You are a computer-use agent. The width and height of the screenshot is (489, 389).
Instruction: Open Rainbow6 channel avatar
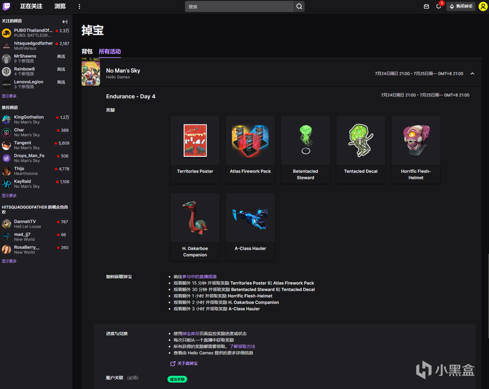pos(6,71)
